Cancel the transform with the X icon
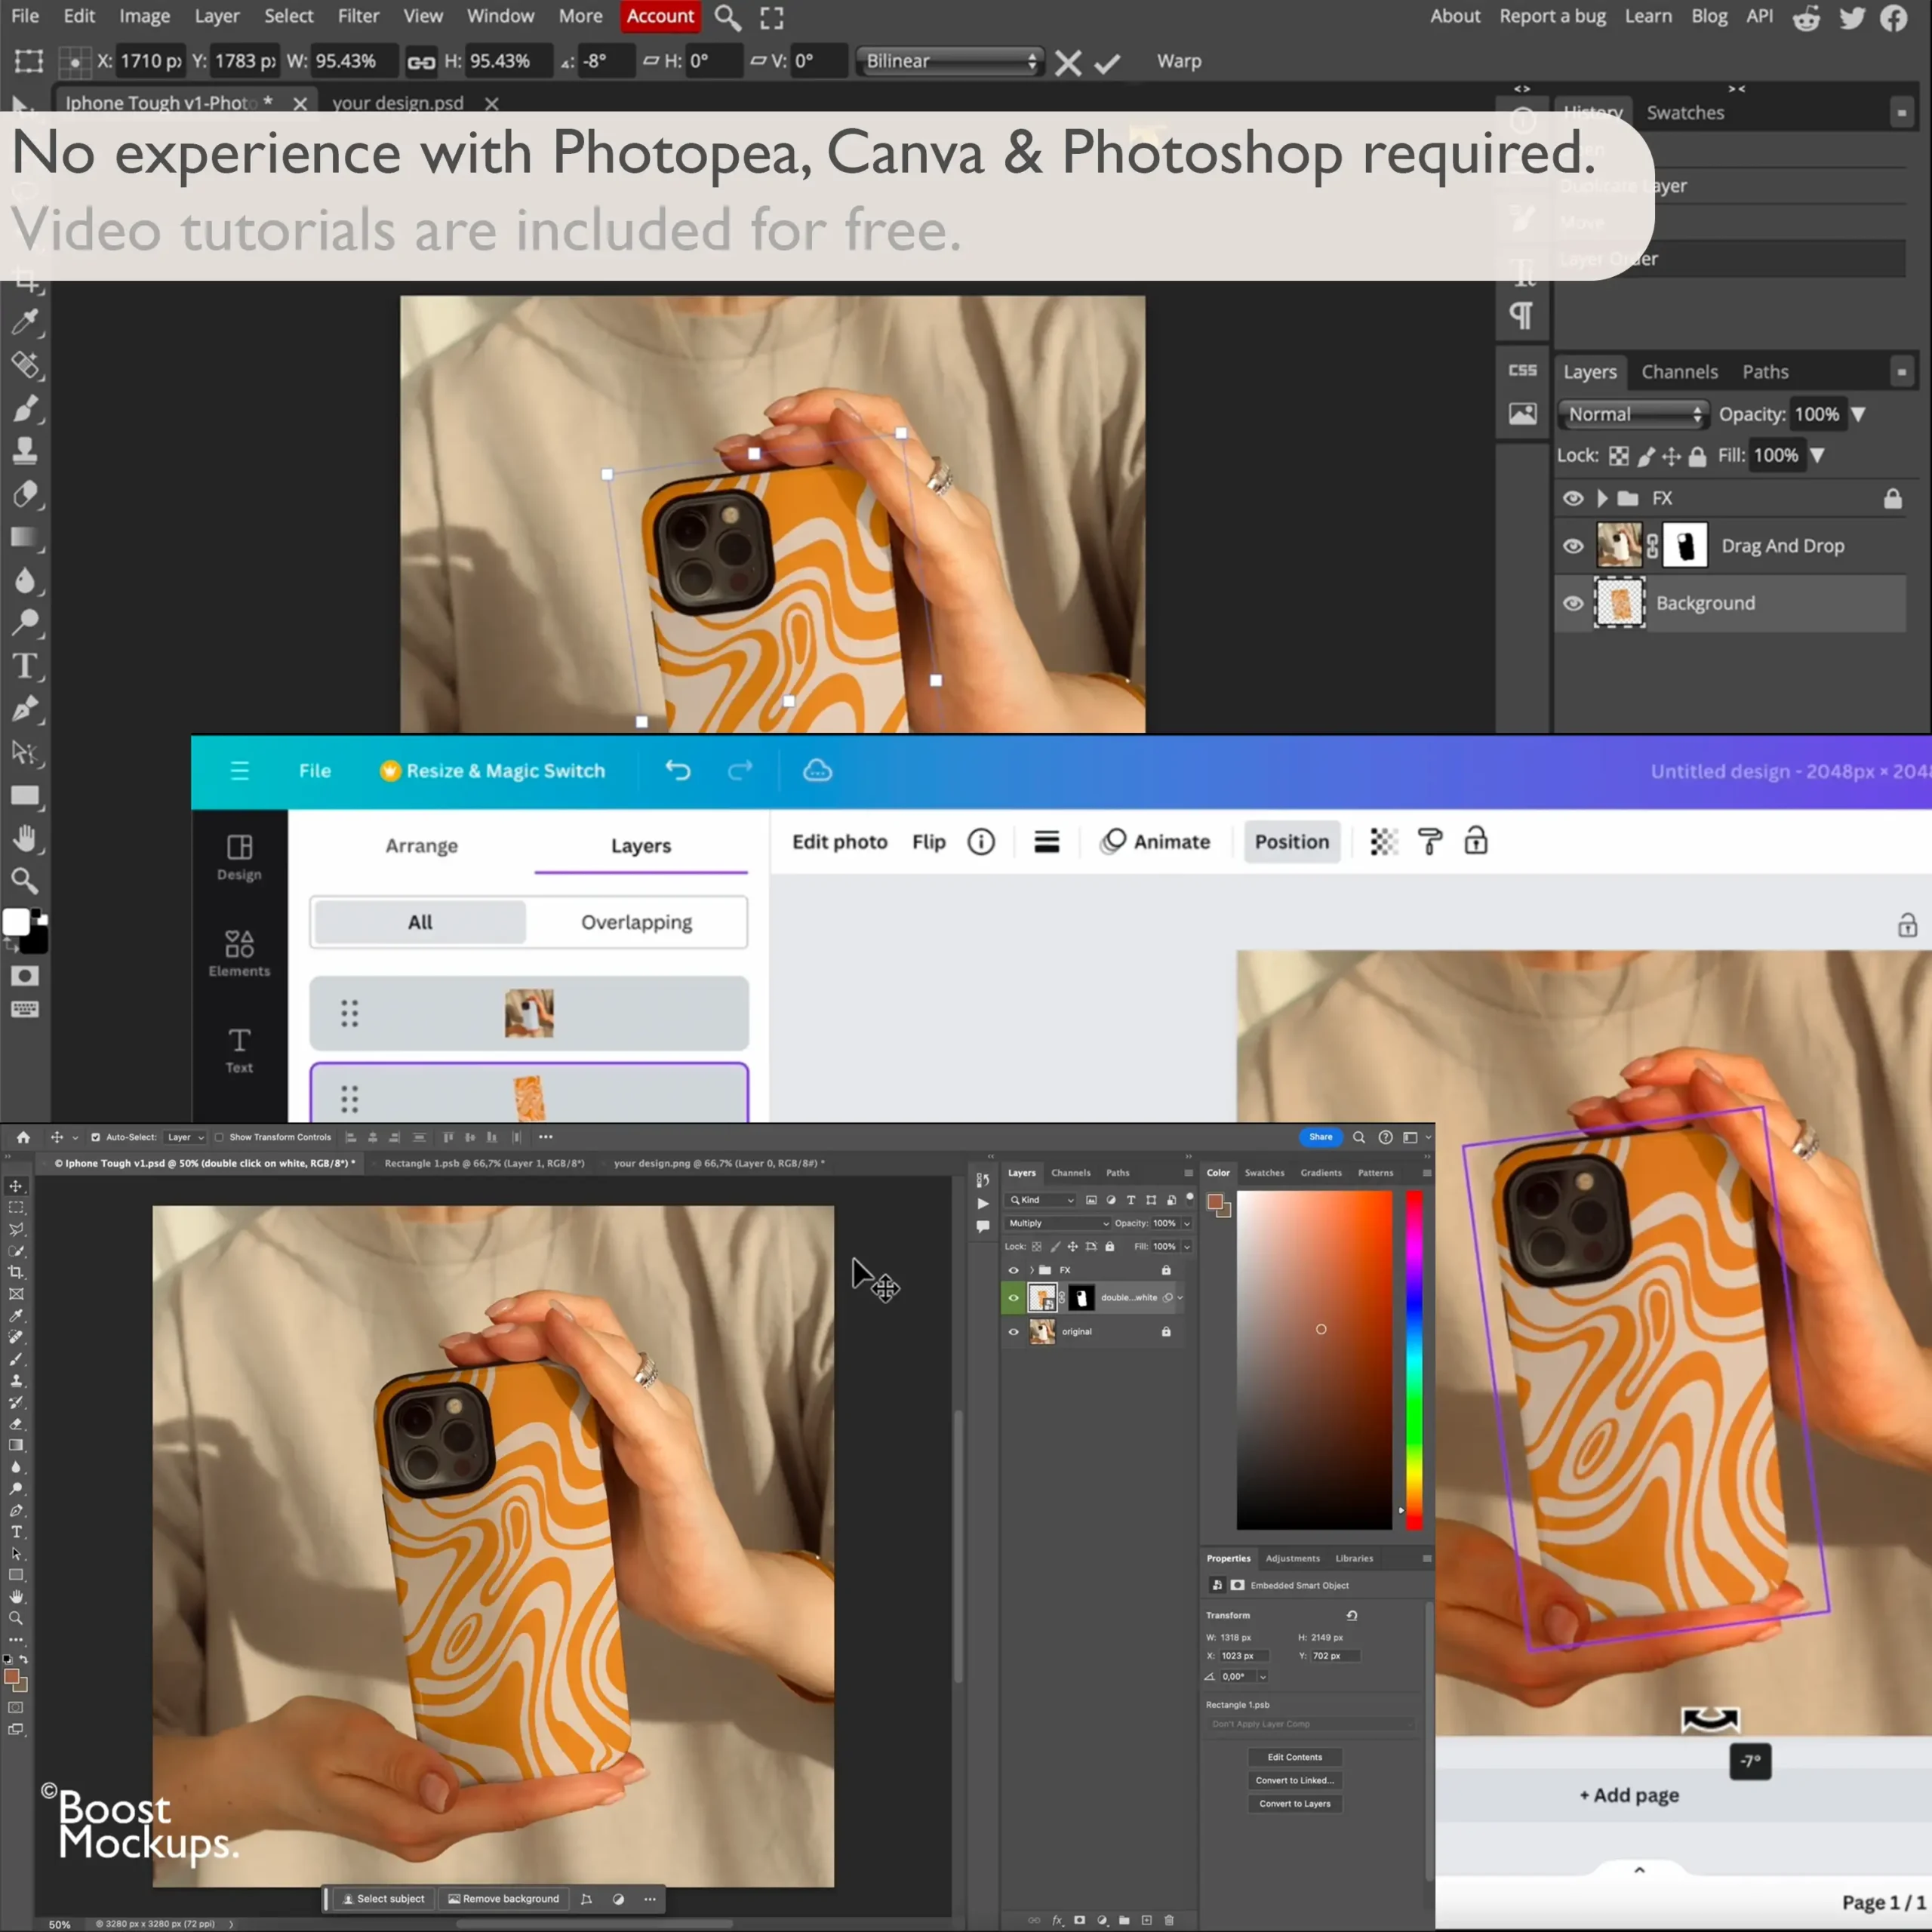 (x=1068, y=63)
